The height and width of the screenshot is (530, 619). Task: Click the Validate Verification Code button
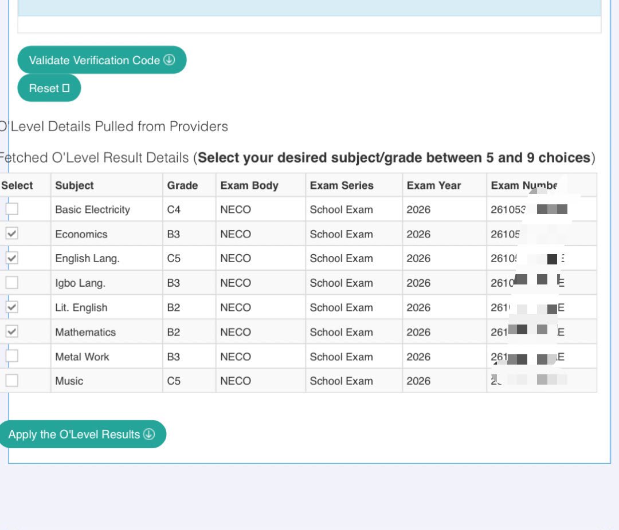click(102, 60)
